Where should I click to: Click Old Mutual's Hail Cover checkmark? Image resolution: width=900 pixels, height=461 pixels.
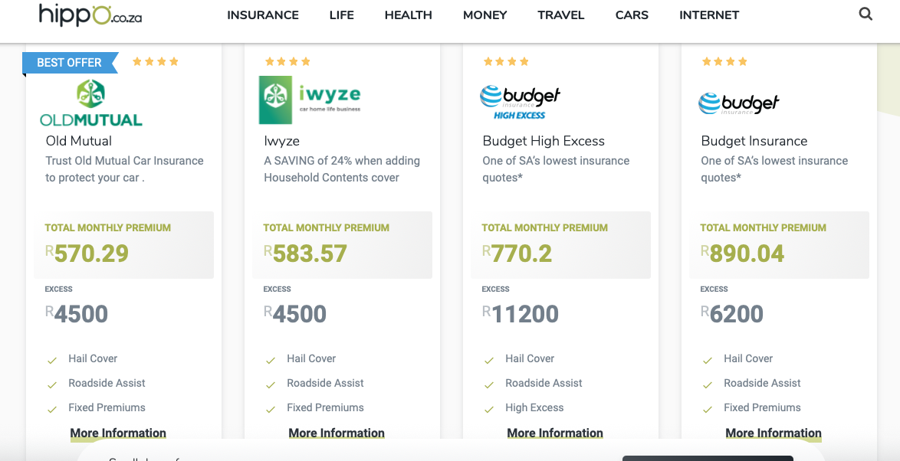(x=52, y=360)
